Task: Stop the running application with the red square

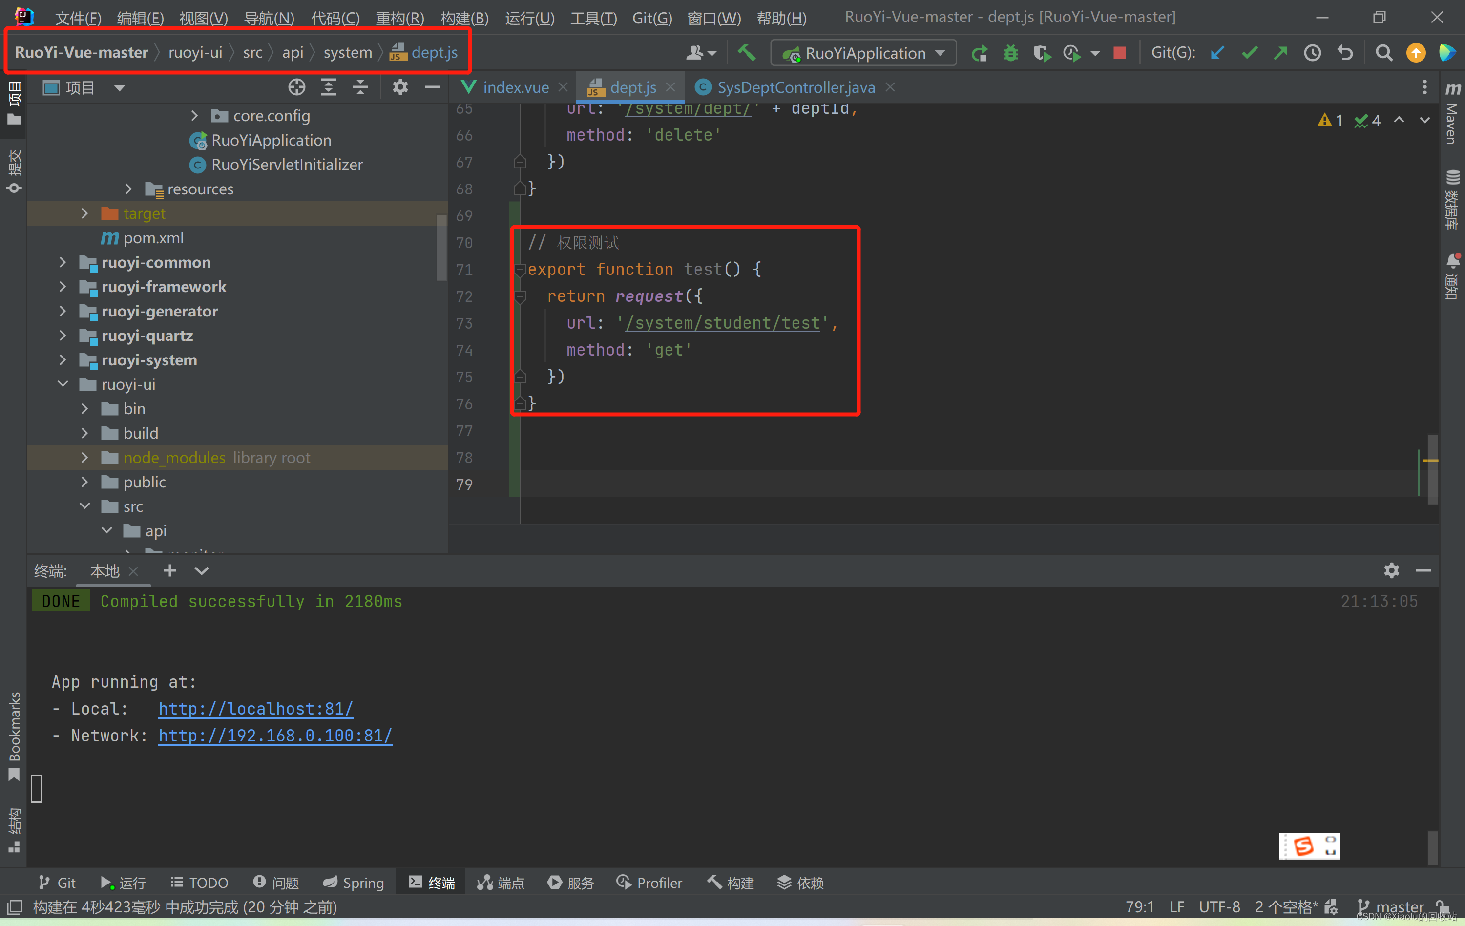Action: pyautogui.click(x=1119, y=53)
